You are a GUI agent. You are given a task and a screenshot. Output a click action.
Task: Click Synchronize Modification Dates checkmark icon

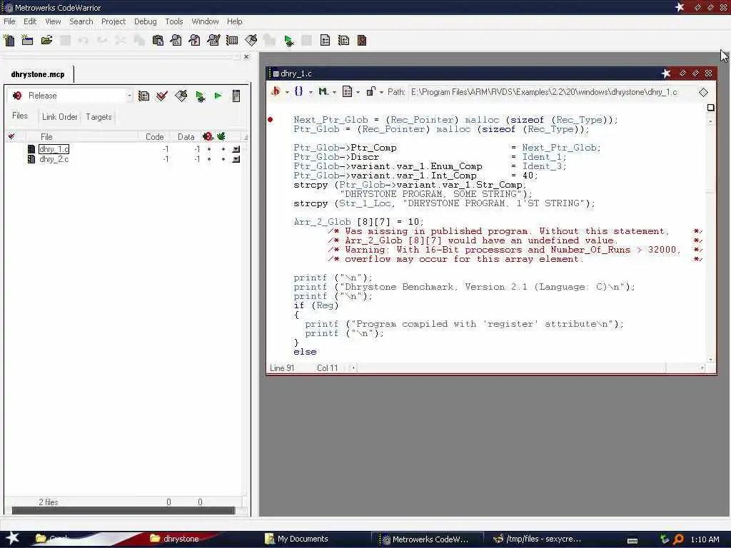(x=162, y=96)
